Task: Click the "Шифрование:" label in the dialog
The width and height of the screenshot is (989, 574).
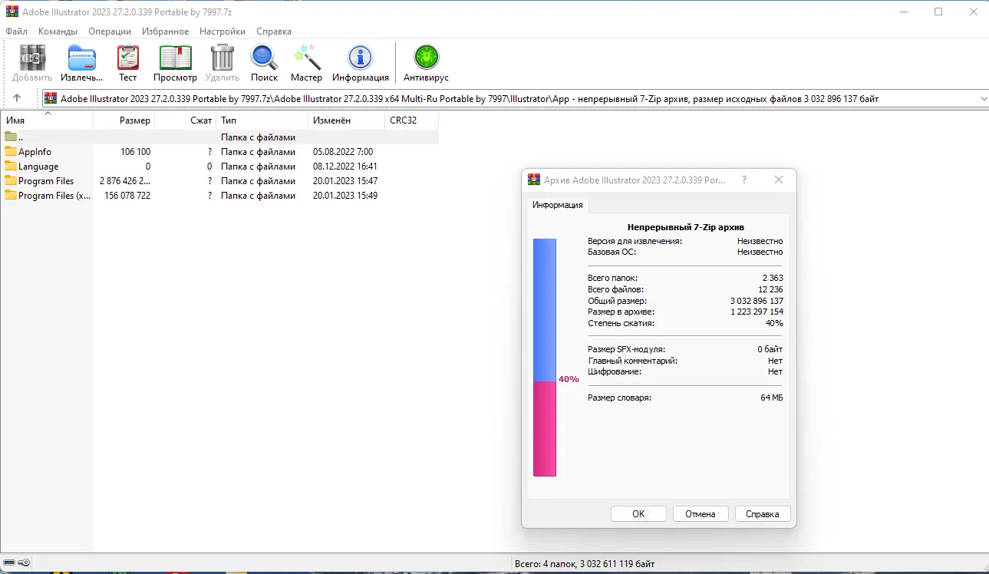Action: point(615,371)
